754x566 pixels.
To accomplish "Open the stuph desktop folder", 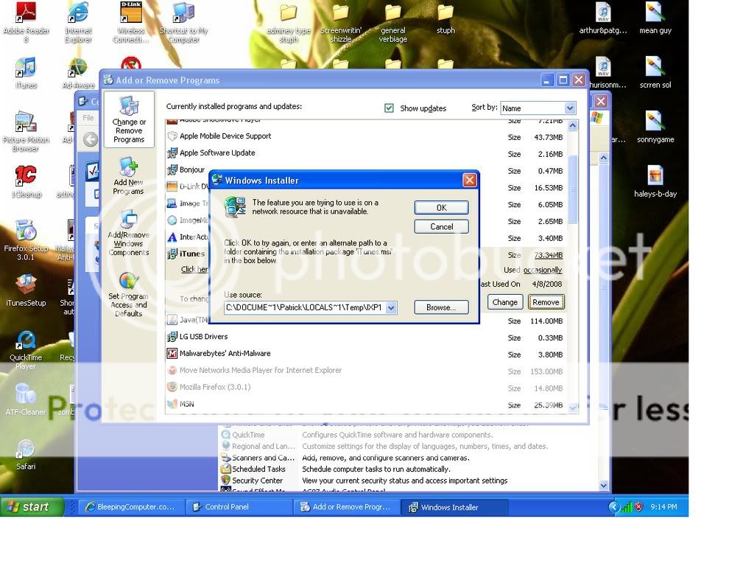I will coord(445,19).
